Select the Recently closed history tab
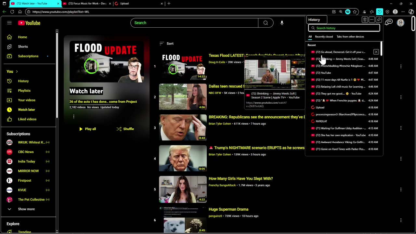 pyautogui.click(x=324, y=37)
